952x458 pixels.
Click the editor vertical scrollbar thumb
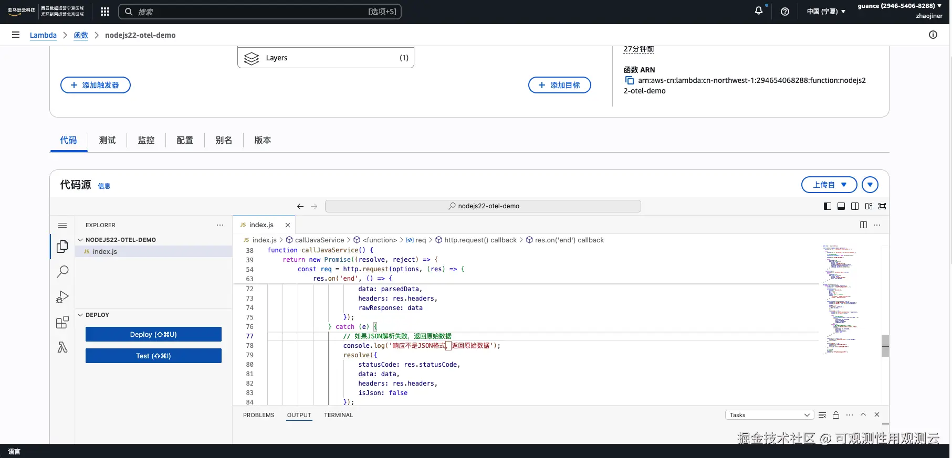(885, 346)
